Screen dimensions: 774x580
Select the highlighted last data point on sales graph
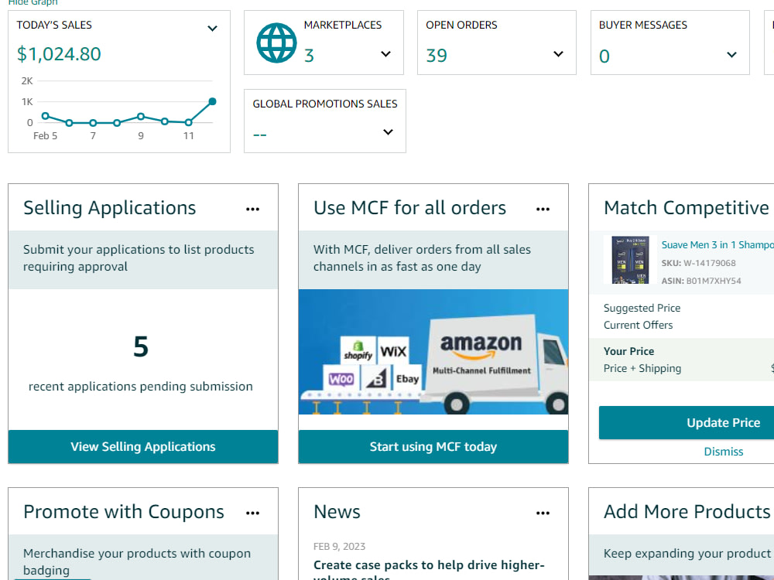pos(211,101)
